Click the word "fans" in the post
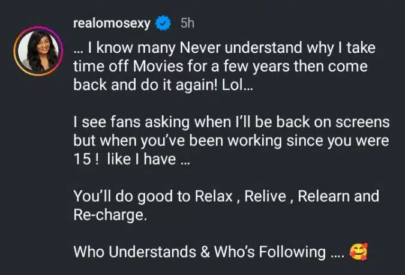405x275 pixels. pos(121,122)
